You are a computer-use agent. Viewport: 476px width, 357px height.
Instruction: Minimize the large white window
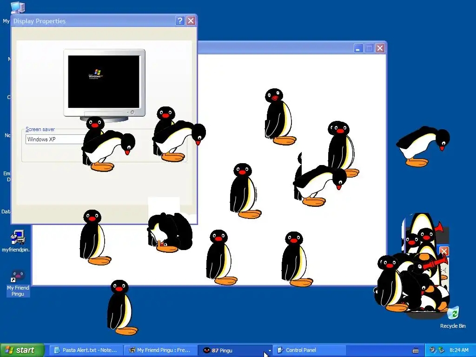tap(358, 48)
